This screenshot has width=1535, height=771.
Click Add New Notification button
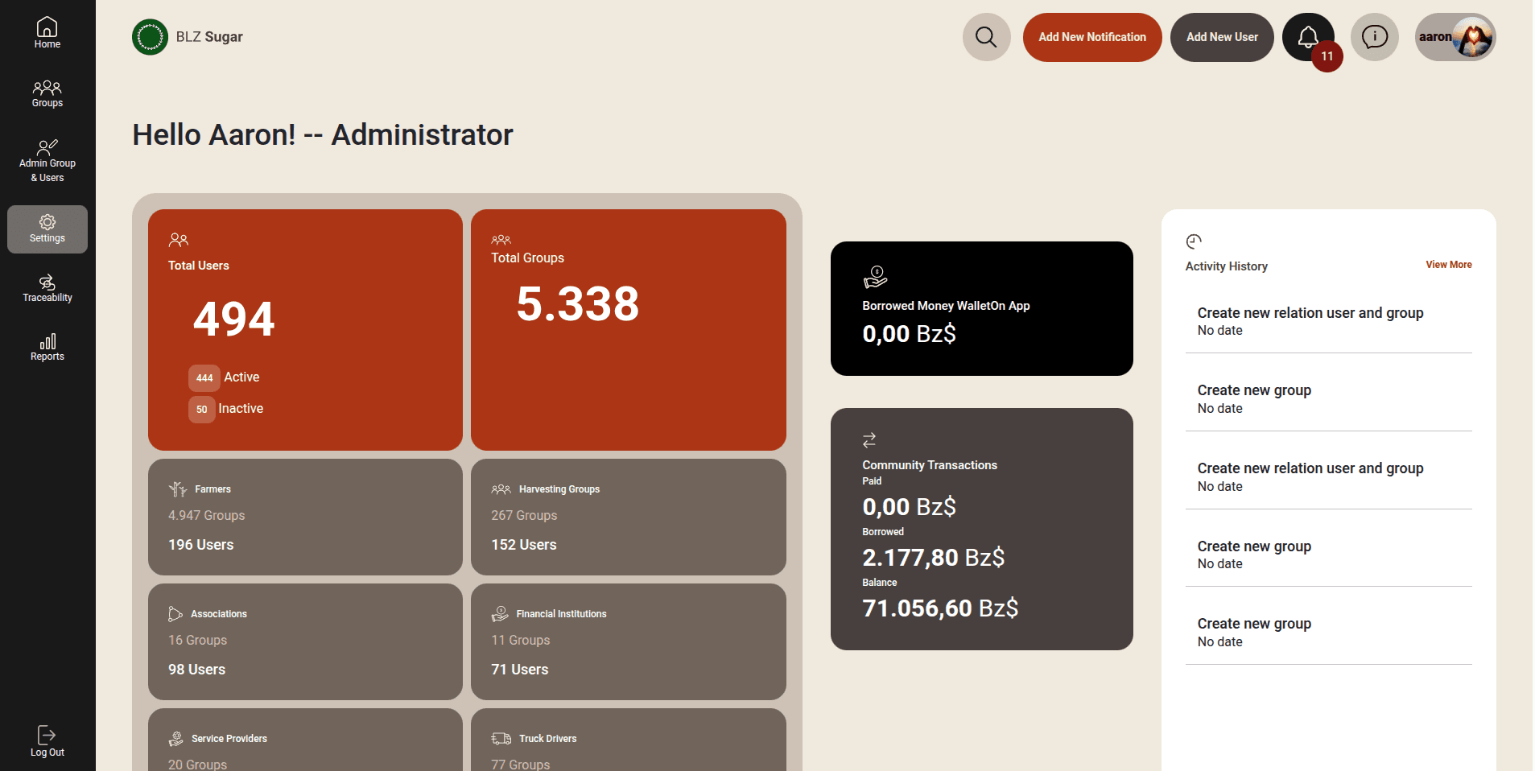point(1092,37)
